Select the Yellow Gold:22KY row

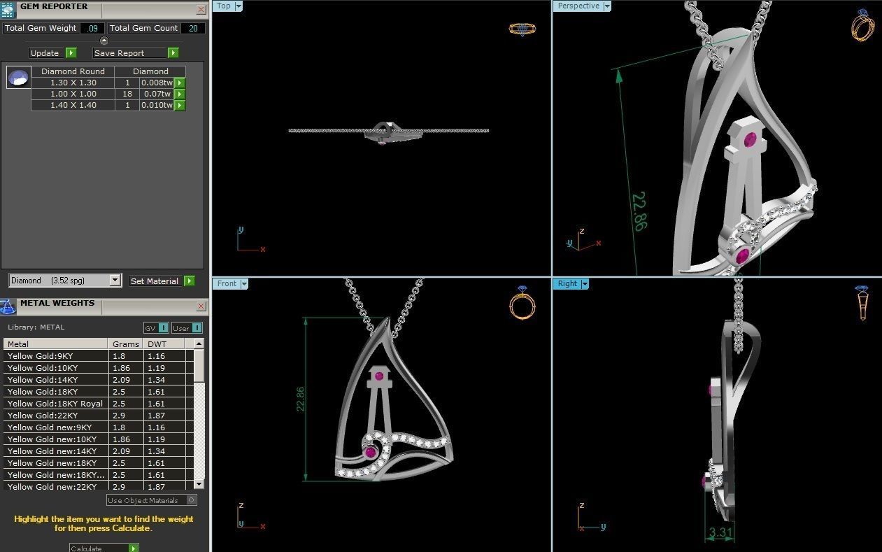click(99, 416)
